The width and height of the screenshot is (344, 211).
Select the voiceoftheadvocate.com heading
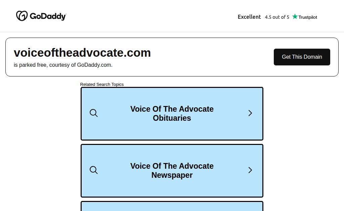pos(82,53)
